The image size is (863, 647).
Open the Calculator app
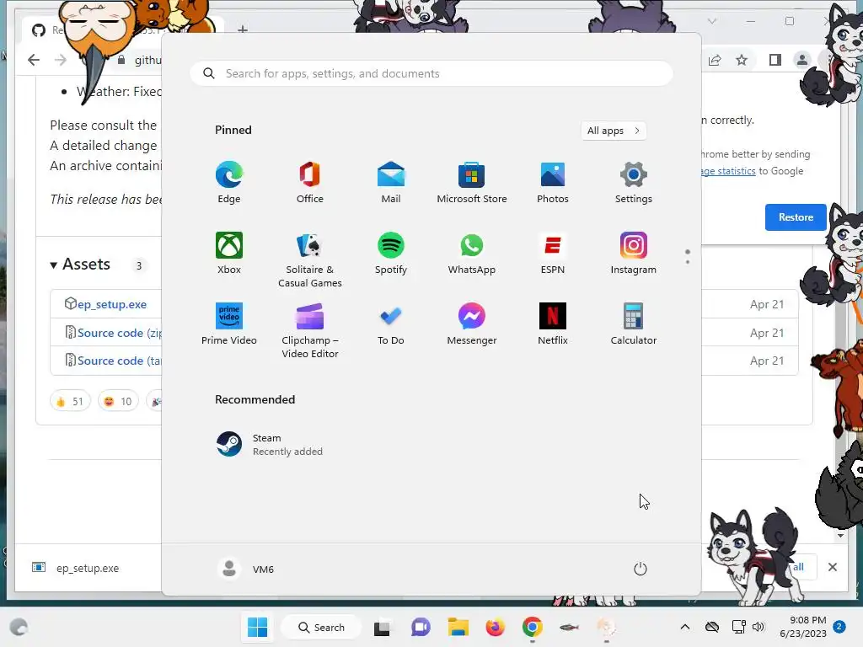(634, 324)
